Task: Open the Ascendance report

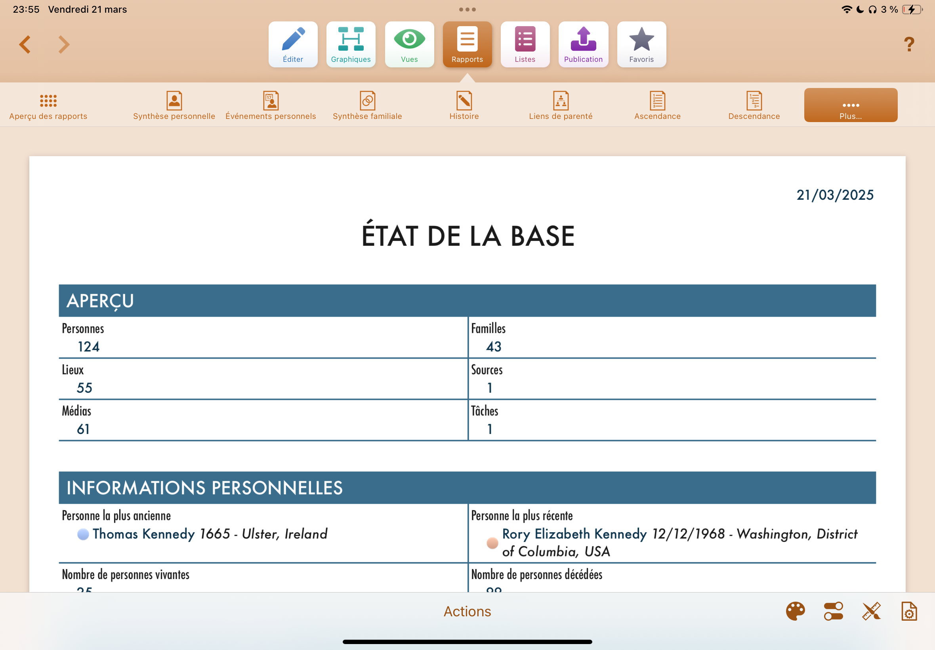Action: click(x=657, y=106)
